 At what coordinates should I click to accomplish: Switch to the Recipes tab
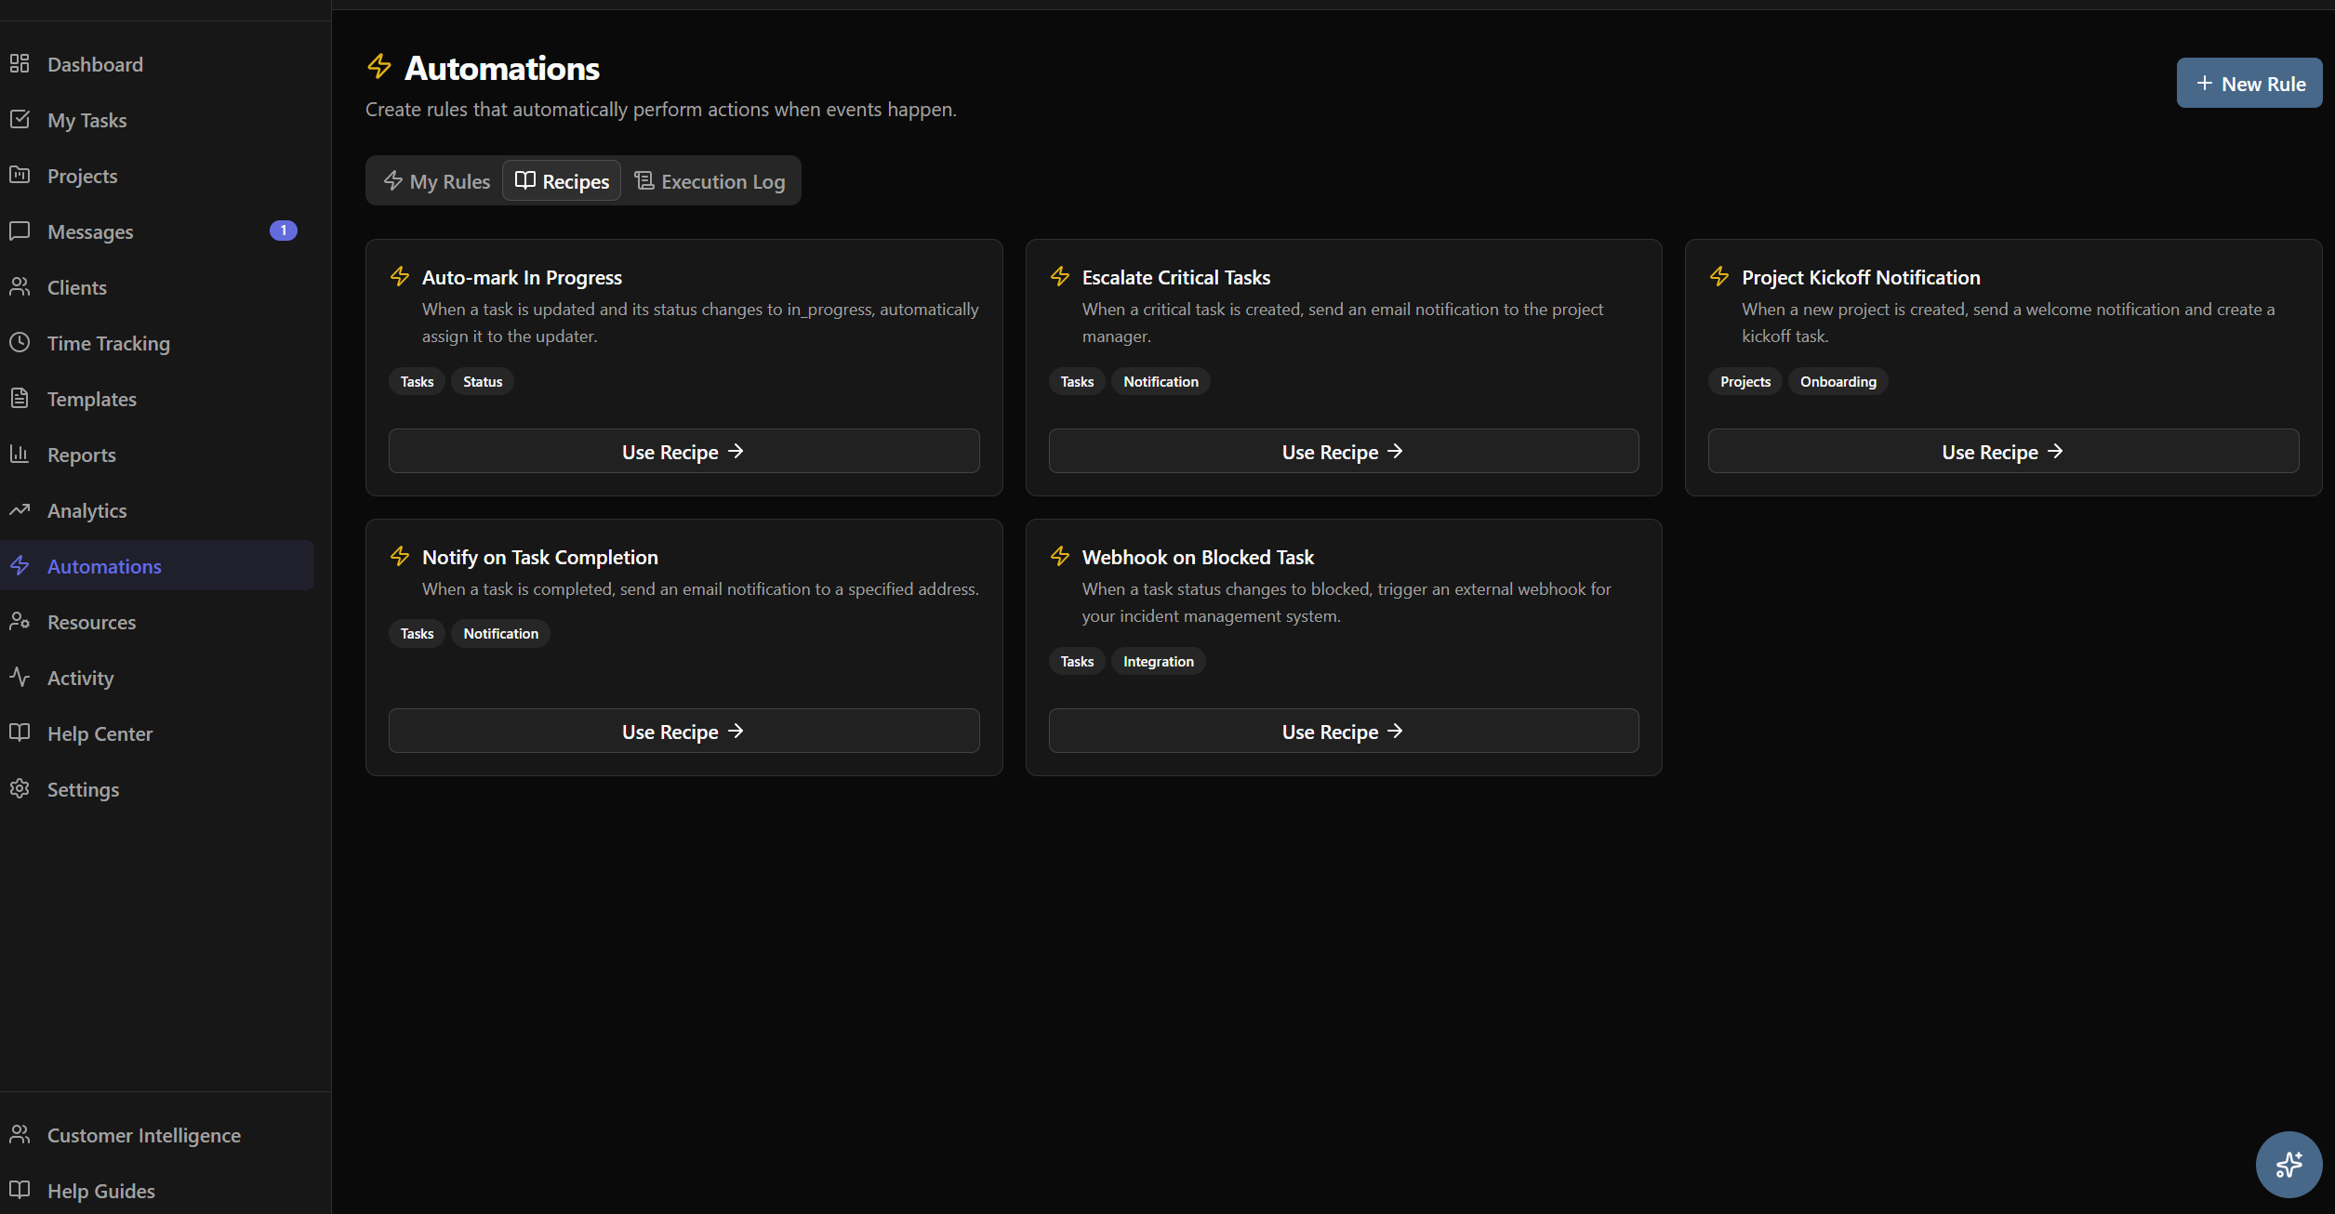click(561, 180)
